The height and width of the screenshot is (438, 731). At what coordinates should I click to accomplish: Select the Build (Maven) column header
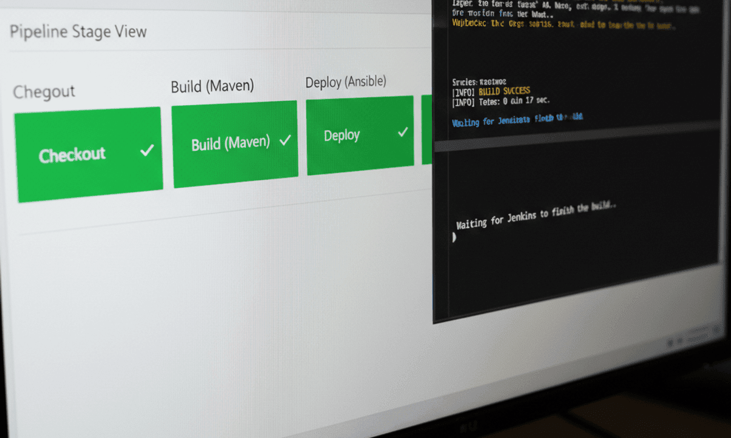pos(212,86)
